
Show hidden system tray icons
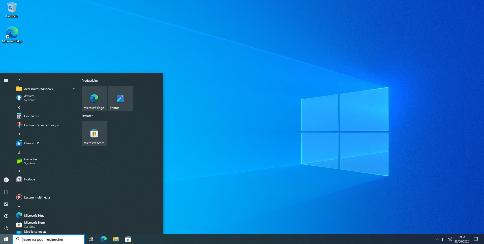(x=438, y=239)
